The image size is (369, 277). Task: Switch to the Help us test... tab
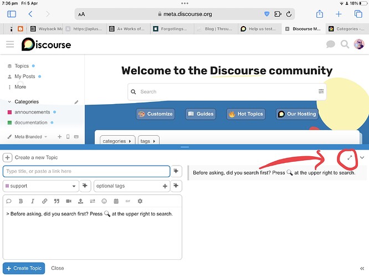(259, 29)
